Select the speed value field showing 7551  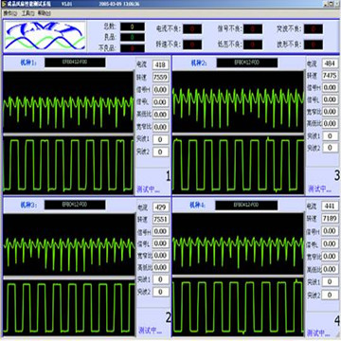[161, 219]
